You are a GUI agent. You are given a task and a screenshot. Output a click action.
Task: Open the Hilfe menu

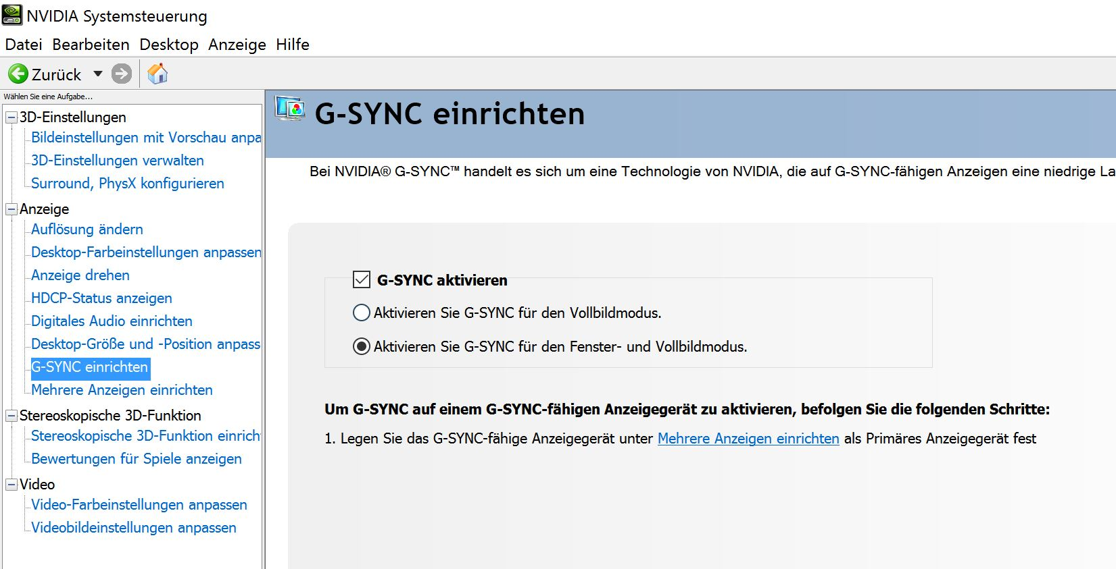pyautogui.click(x=293, y=45)
